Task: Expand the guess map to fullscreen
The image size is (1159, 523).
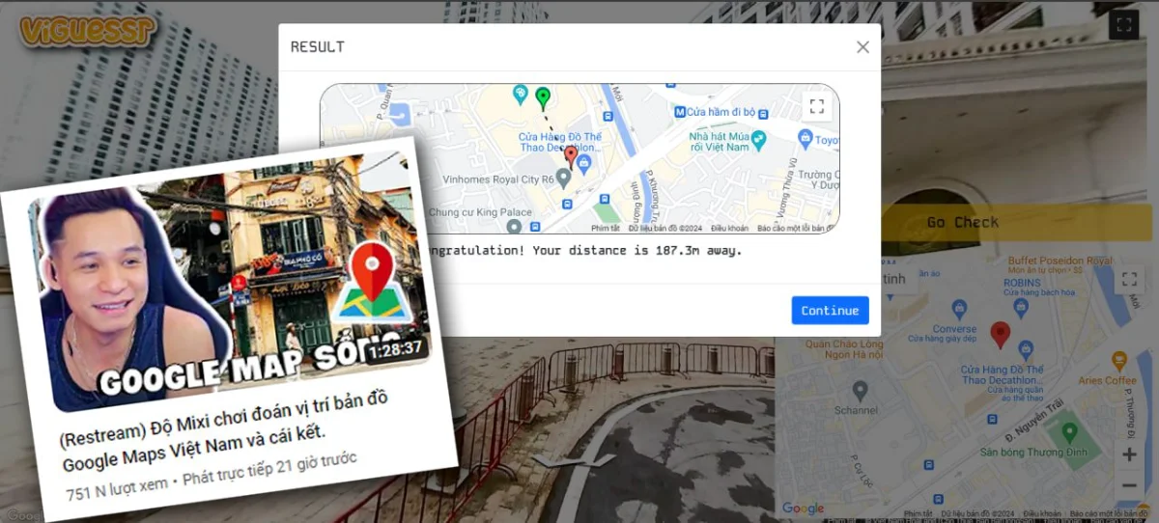Action: [1129, 280]
